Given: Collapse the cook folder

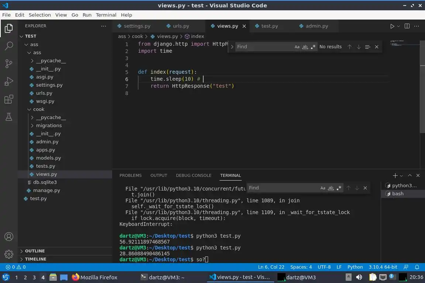Looking at the screenshot, I should (29, 109).
